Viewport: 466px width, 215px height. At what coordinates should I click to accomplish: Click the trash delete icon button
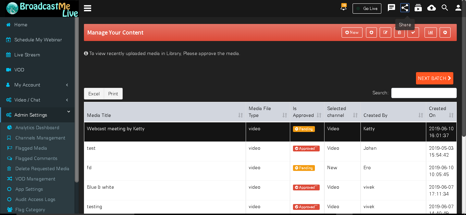399,32
